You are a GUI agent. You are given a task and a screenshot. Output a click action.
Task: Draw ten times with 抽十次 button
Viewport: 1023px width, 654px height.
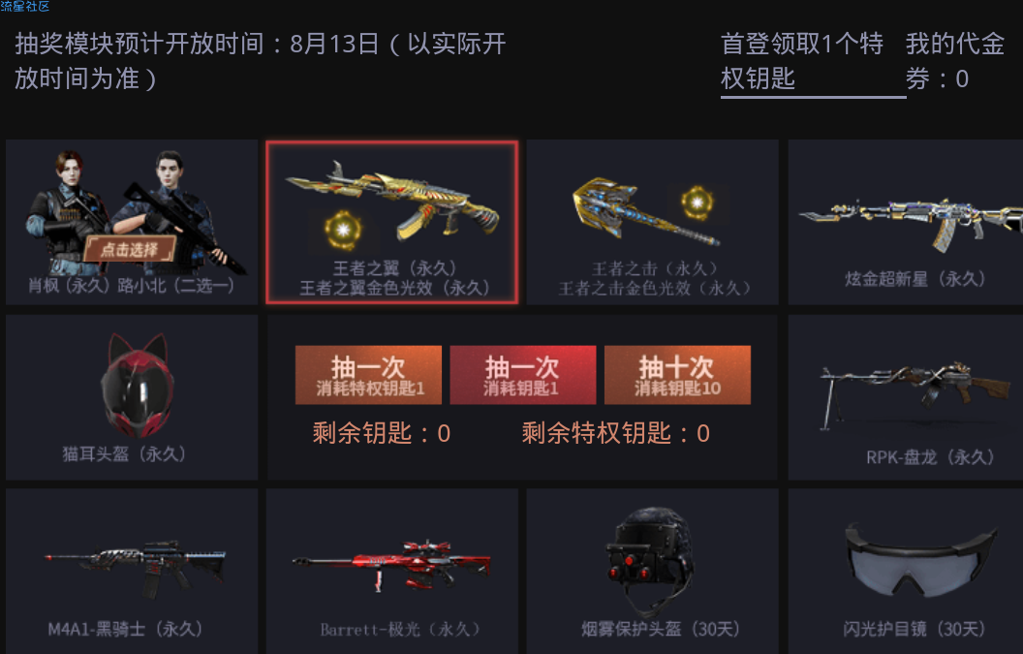(x=677, y=375)
